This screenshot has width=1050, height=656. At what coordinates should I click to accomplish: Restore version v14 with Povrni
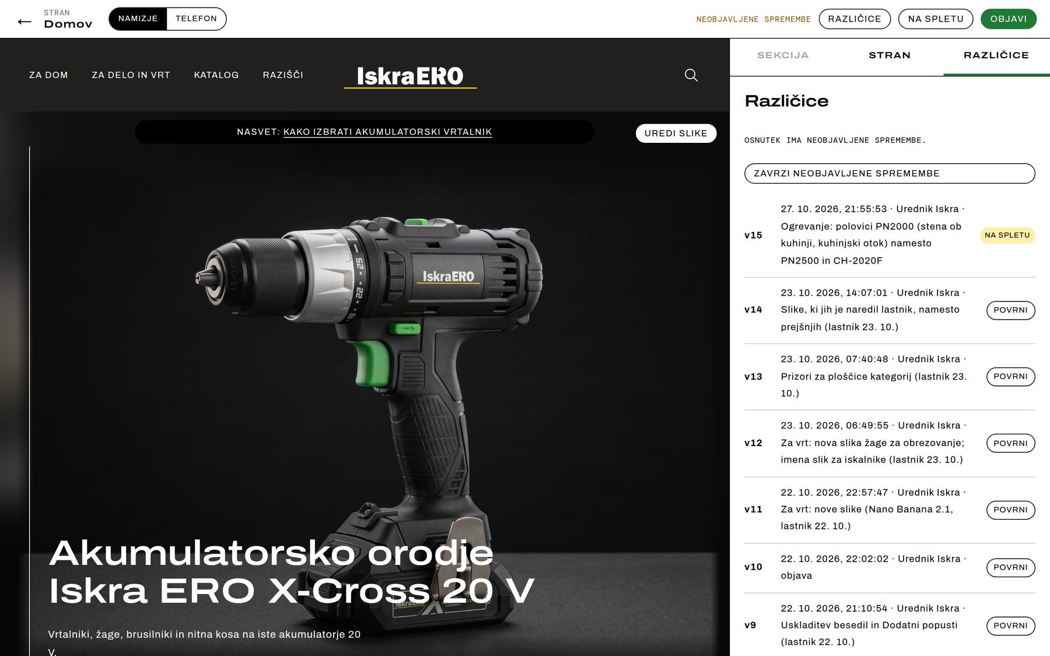[x=1010, y=310]
